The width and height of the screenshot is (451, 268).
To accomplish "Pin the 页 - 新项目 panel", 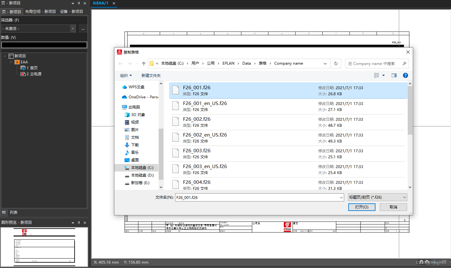I will pos(79,3).
